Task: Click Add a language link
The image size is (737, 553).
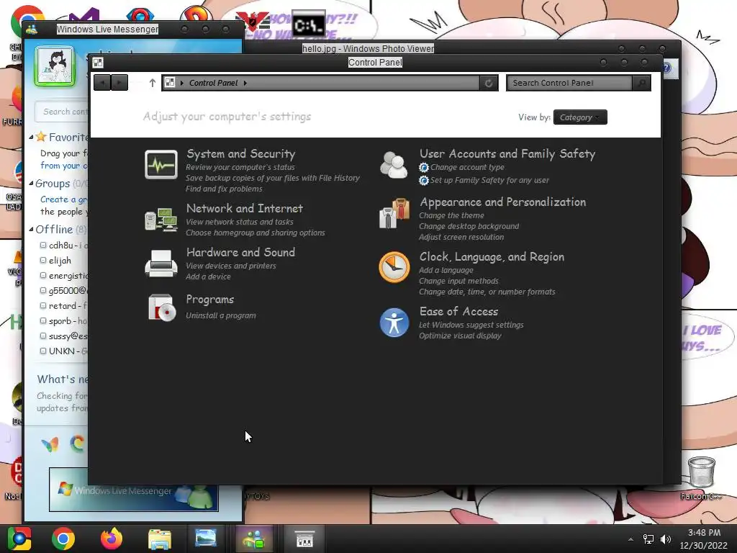Action: (x=446, y=270)
